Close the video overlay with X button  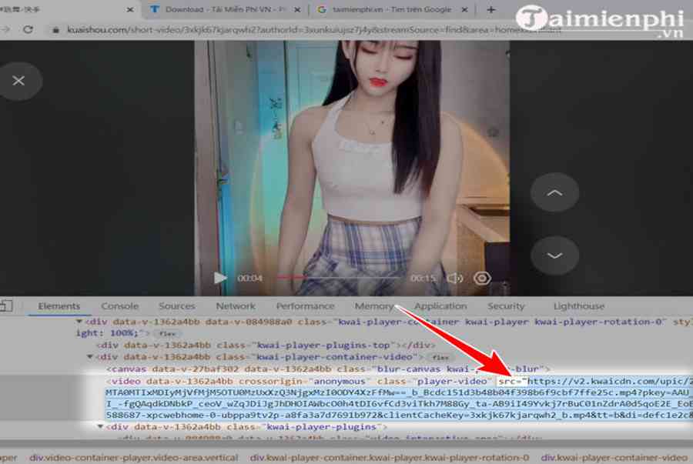click(x=18, y=80)
